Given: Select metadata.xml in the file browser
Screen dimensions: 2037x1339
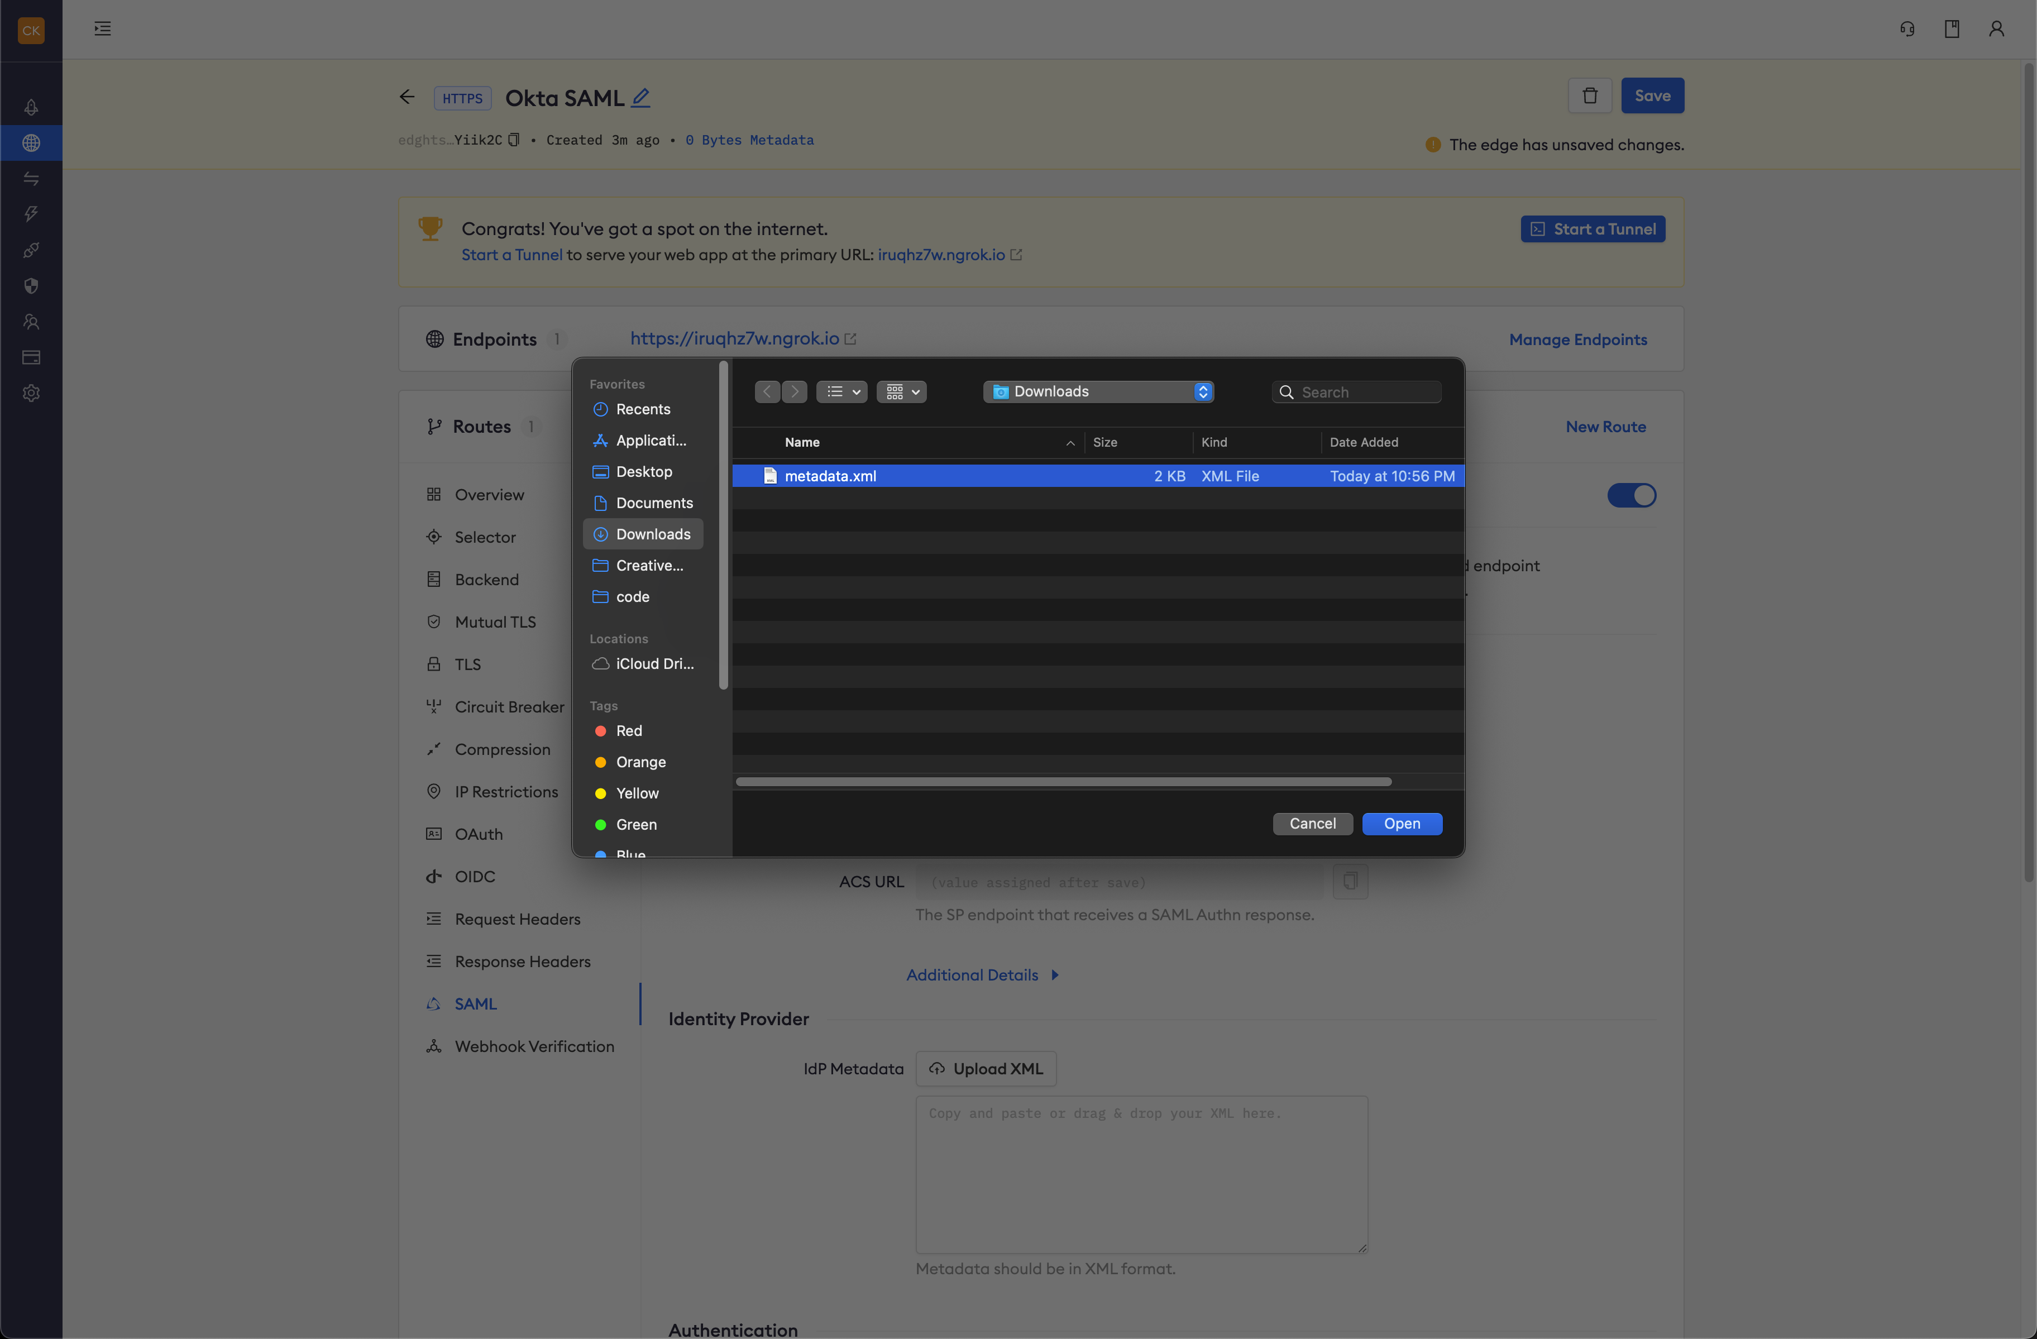Looking at the screenshot, I should pyautogui.click(x=830, y=476).
